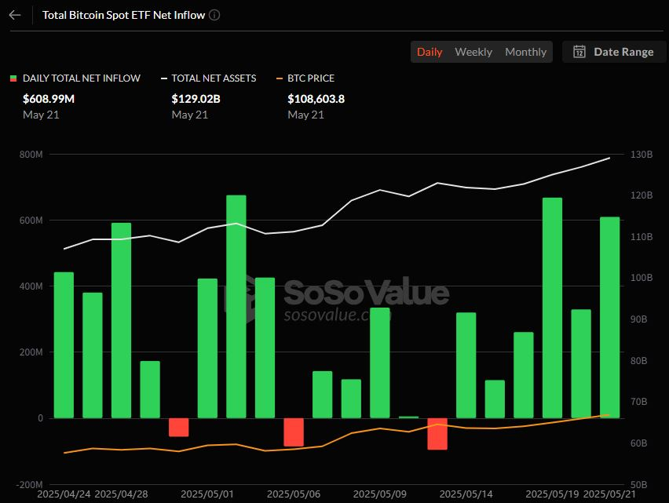This screenshot has width=669, height=503.
Task: Click the red-green Daily Total Net Inflow marker
Action: coord(13,78)
